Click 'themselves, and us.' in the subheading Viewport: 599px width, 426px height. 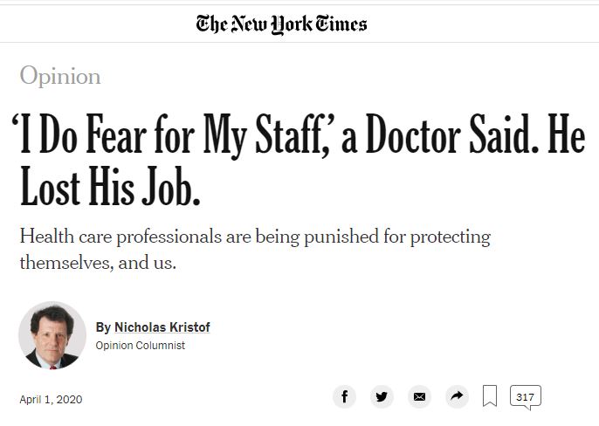pos(98,263)
